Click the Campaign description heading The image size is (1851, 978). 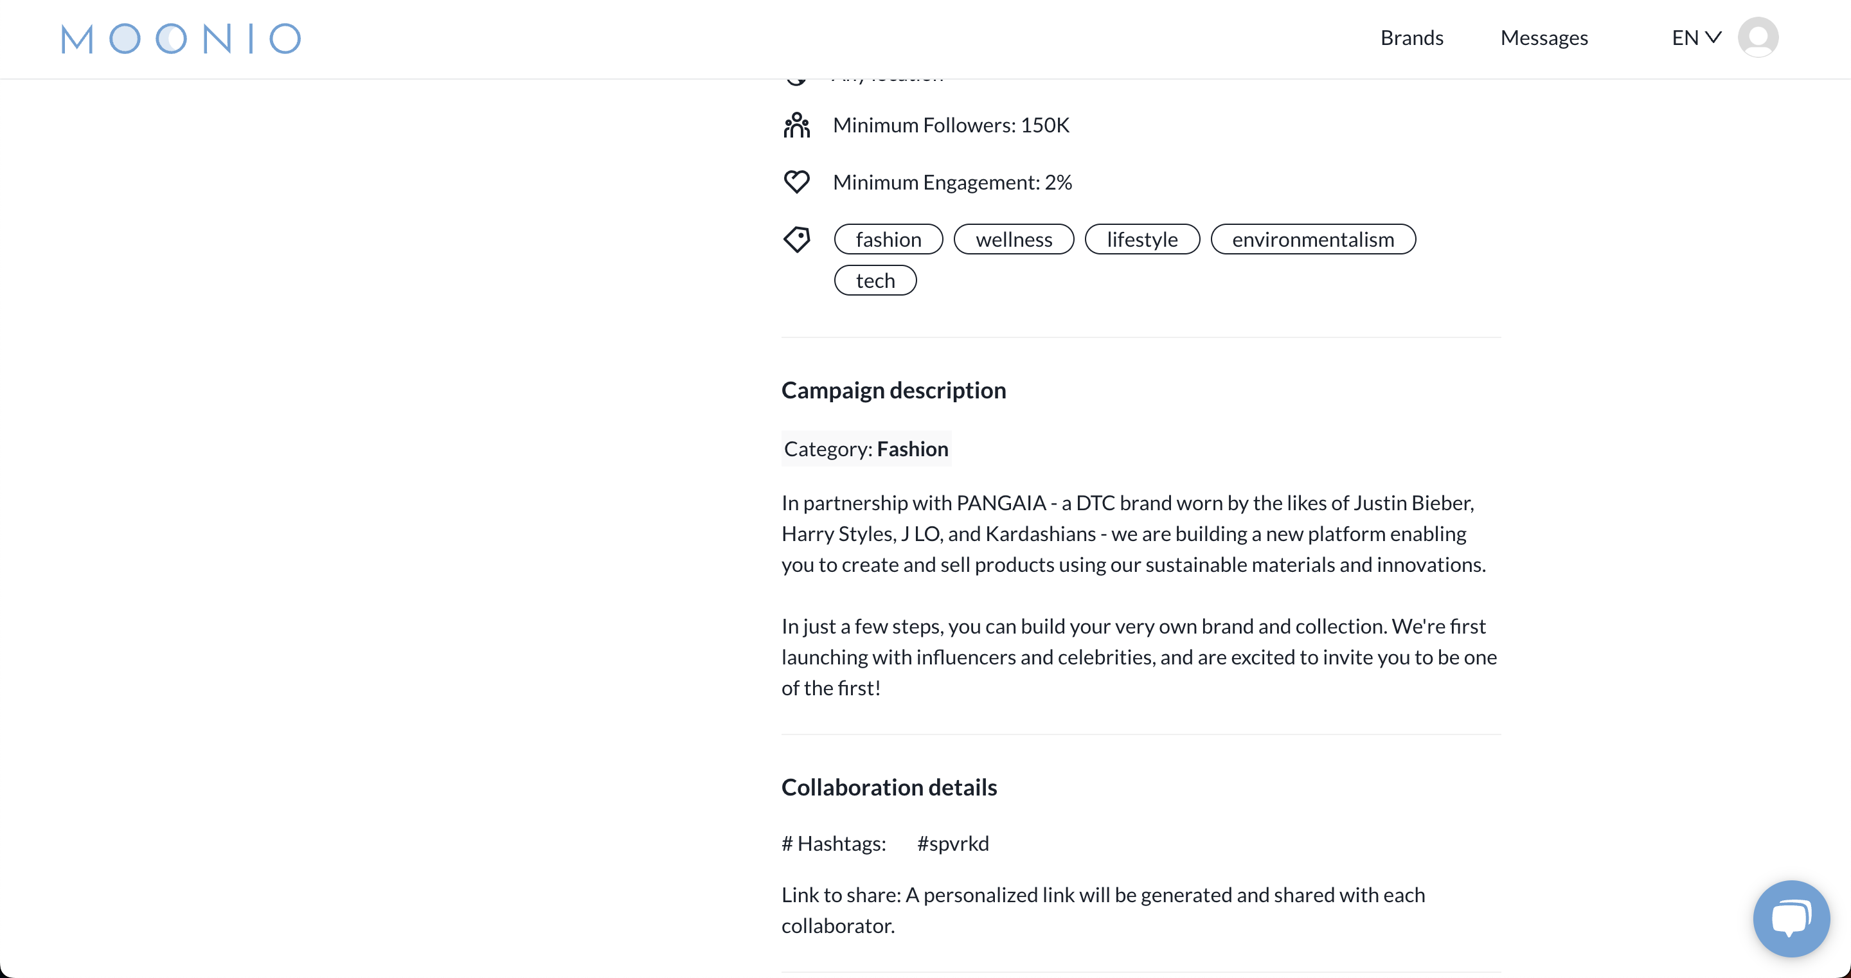(x=893, y=390)
